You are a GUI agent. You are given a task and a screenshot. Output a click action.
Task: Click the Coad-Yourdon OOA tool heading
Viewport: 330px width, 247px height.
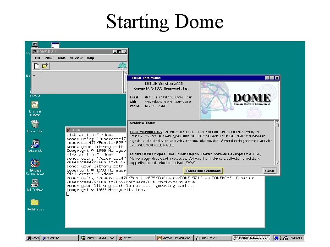[146, 132]
